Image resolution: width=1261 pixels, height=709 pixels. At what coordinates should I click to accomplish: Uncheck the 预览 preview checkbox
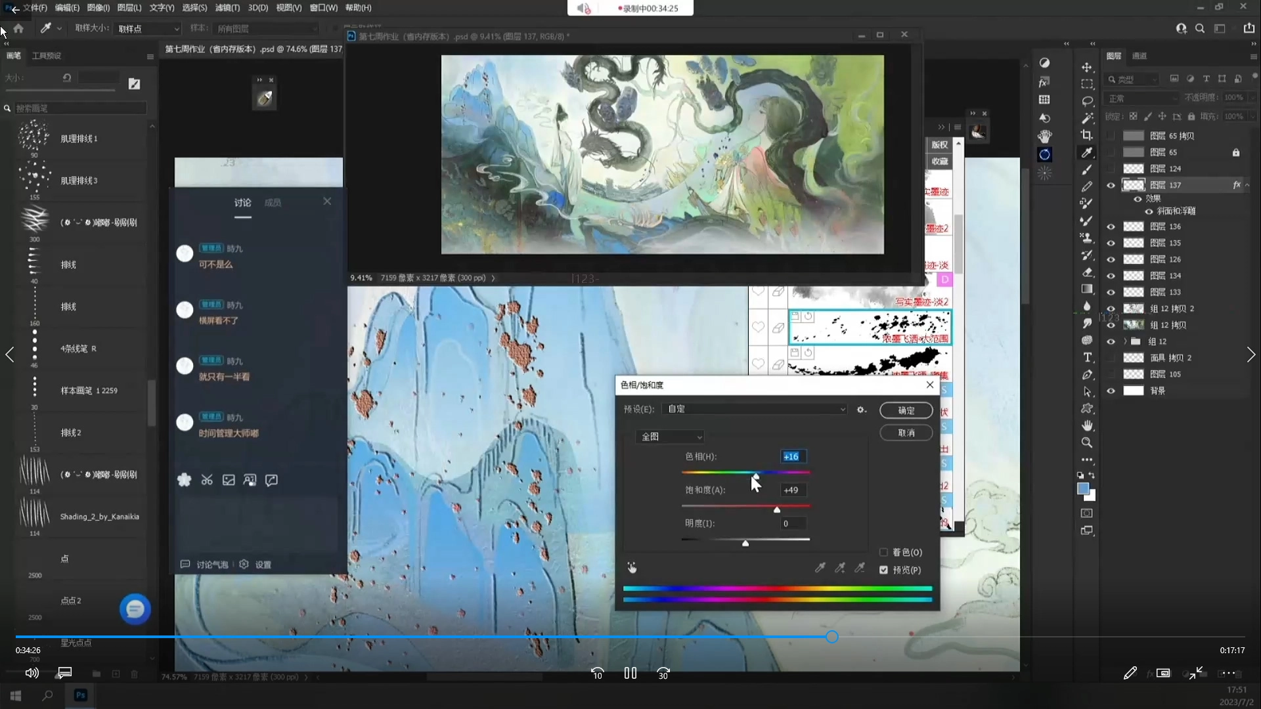[883, 570]
